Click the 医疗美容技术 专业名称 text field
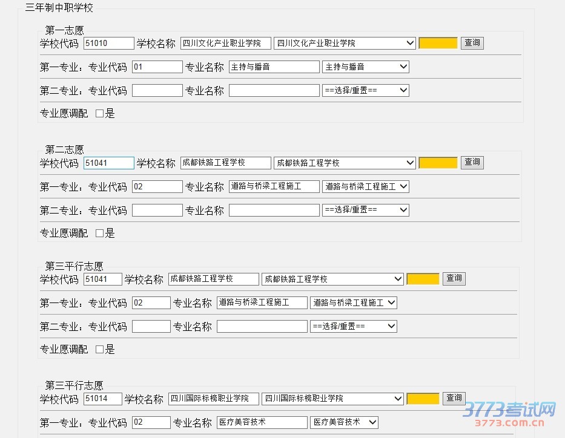Screen dimensions: 565x438 pyautogui.click(x=262, y=422)
